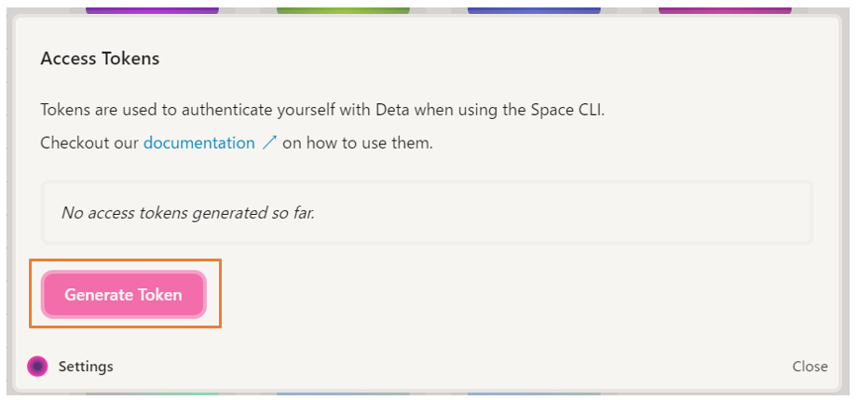Click the external-link arrow beside documentation
This screenshot has height=400, width=859.
268,143
